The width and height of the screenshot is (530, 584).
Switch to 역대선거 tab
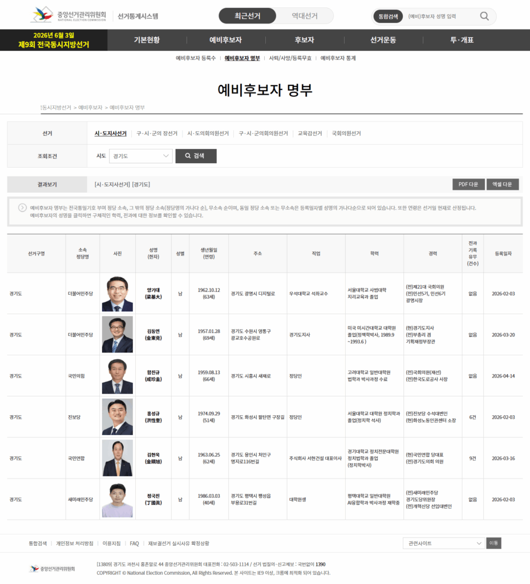click(x=305, y=16)
